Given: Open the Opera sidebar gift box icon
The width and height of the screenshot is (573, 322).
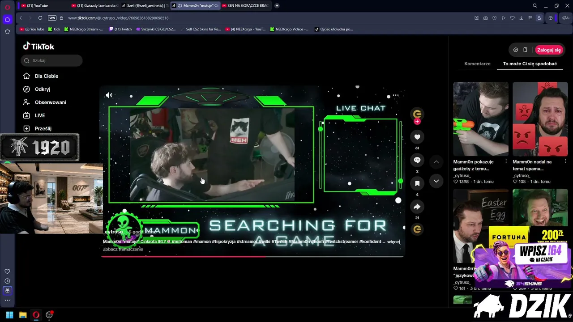Looking at the screenshot, I should coord(7,290).
